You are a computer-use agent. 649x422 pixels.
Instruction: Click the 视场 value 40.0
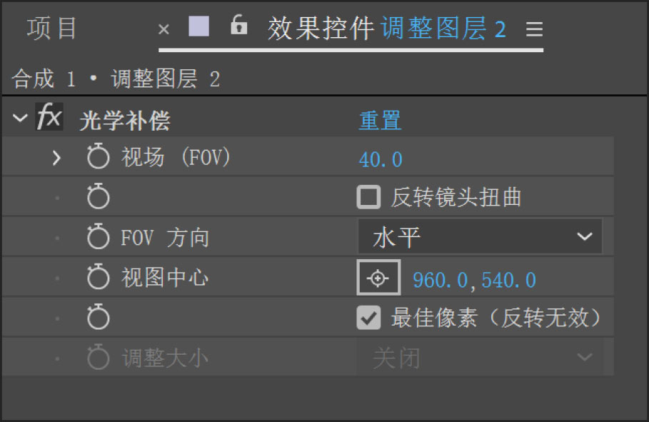(x=381, y=159)
